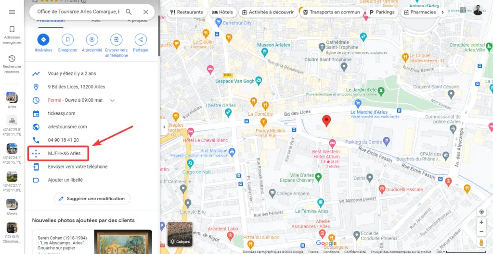Click the Enregistrer bookmark icon
This screenshot has width=493, height=254.
pyautogui.click(x=67, y=39)
